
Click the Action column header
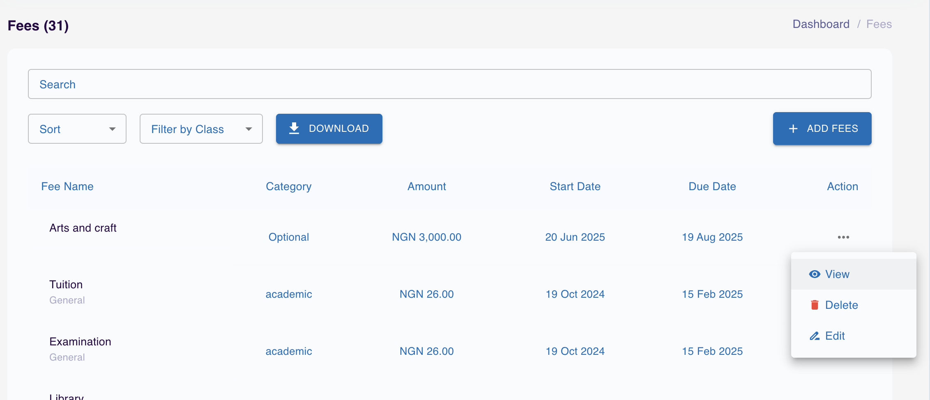pos(843,186)
